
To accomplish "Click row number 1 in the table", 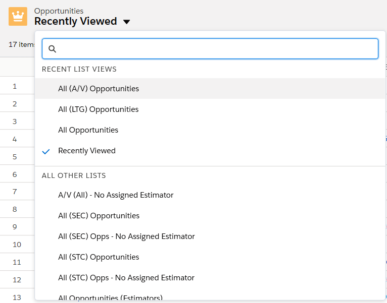I will 15,86.
